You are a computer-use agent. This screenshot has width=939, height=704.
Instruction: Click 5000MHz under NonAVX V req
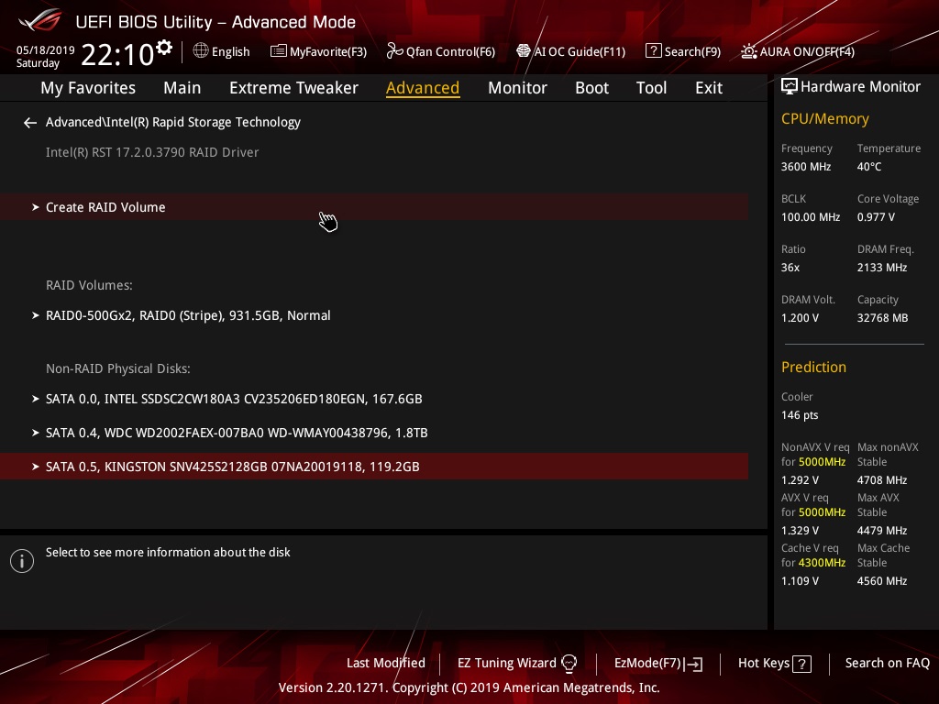[823, 462]
